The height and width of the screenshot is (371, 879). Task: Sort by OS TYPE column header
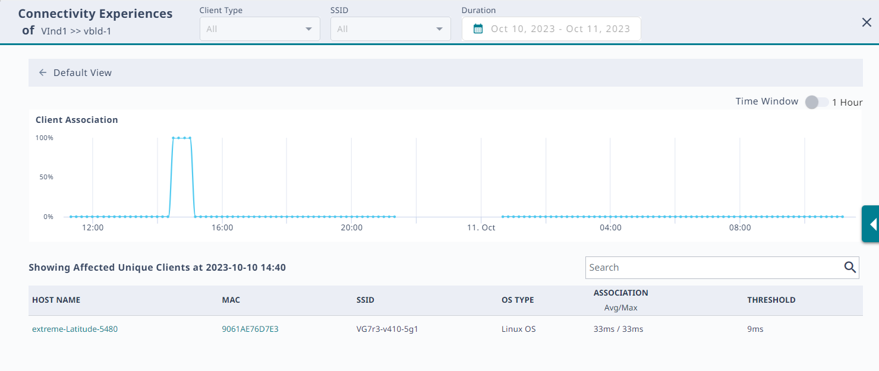518,300
